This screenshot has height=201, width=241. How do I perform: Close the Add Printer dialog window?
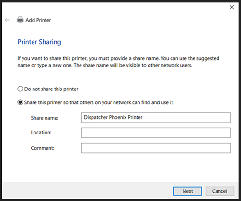(232, 7)
